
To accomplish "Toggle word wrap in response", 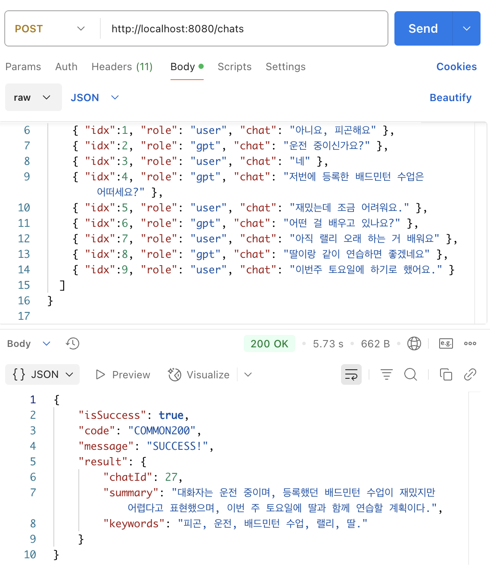I will [x=351, y=374].
